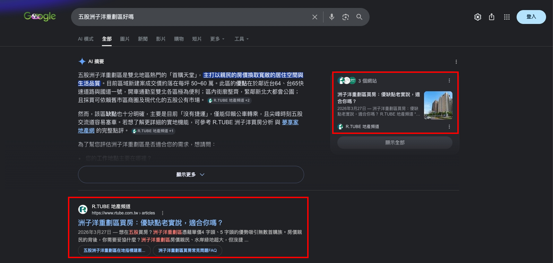
Task: Open result options next to rtube URL
Action: click(163, 213)
